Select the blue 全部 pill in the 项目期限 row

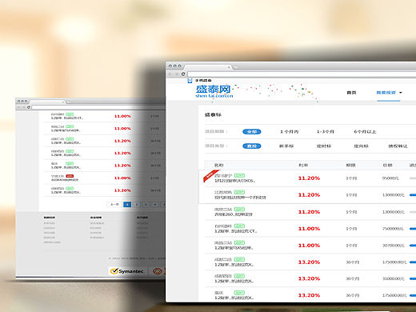pyautogui.click(x=252, y=132)
